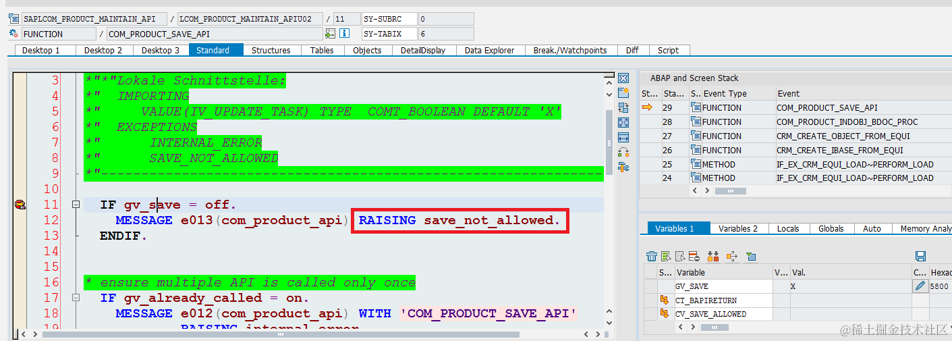
Task: Click method icon in stack row 25
Action: (696, 164)
